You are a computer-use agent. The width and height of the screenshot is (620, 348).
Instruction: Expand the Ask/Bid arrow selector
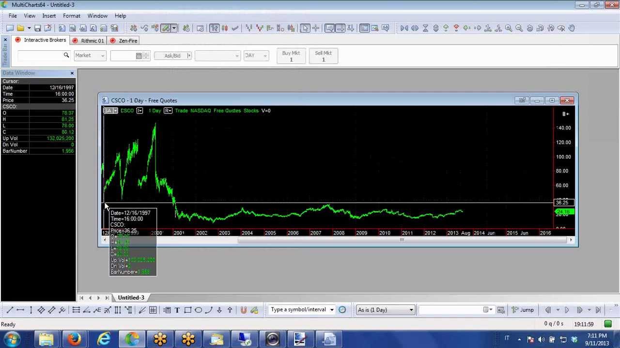click(189, 56)
